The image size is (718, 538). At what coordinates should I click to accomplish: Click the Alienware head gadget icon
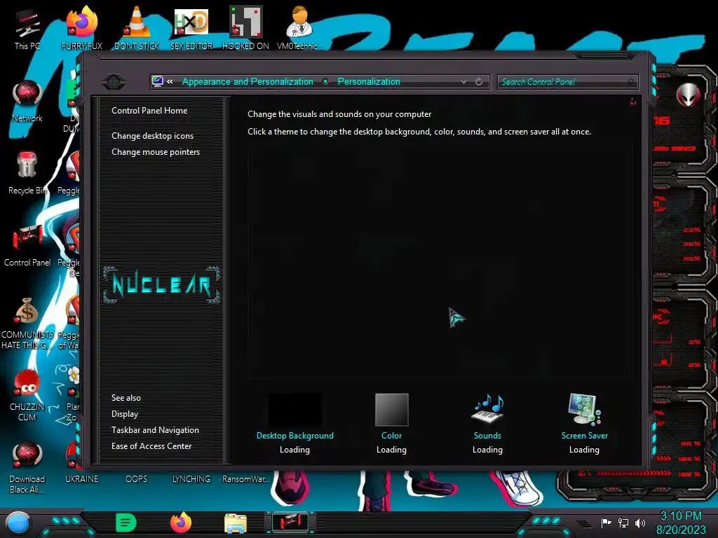coord(688,95)
